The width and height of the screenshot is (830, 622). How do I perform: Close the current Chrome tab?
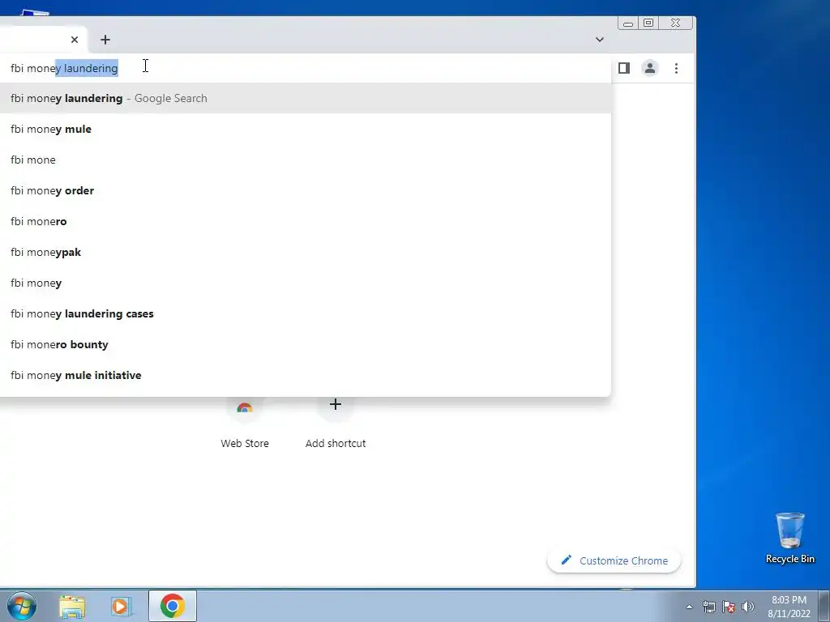74,40
